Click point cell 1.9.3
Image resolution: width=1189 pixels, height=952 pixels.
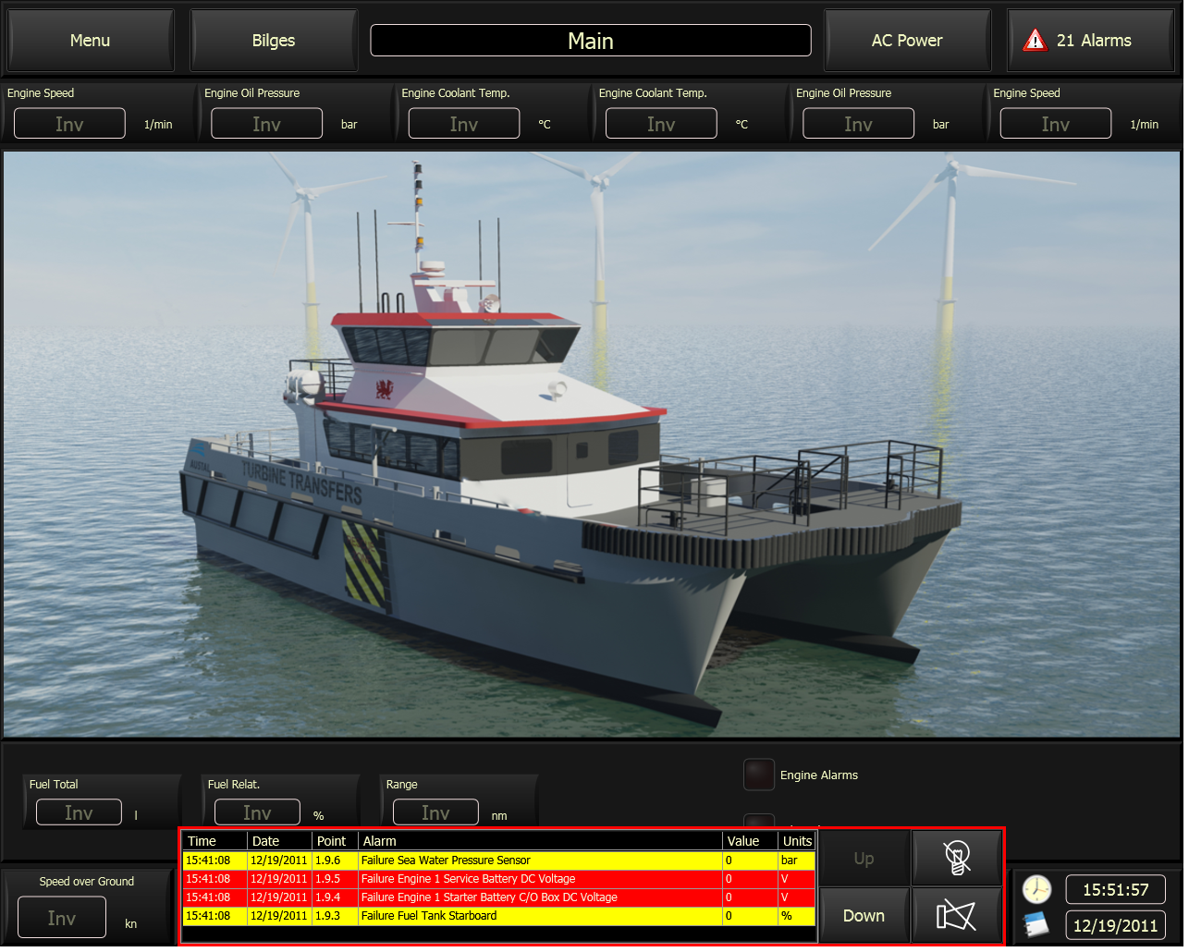coord(335,916)
